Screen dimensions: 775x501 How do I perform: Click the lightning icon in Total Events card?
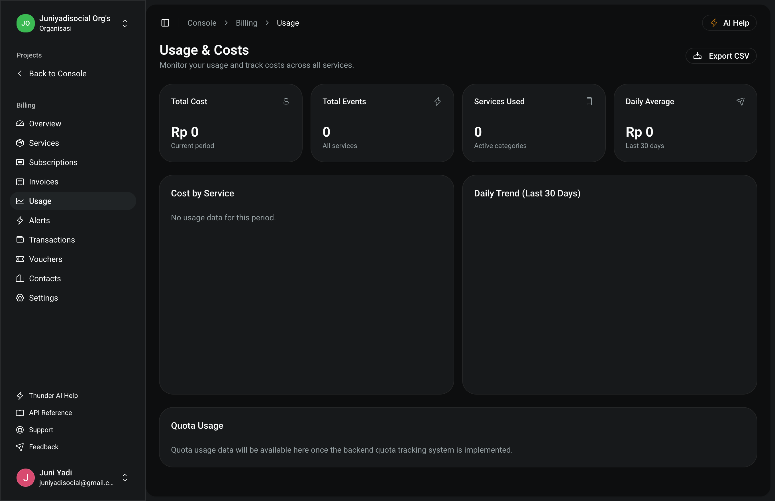point(437,102)
